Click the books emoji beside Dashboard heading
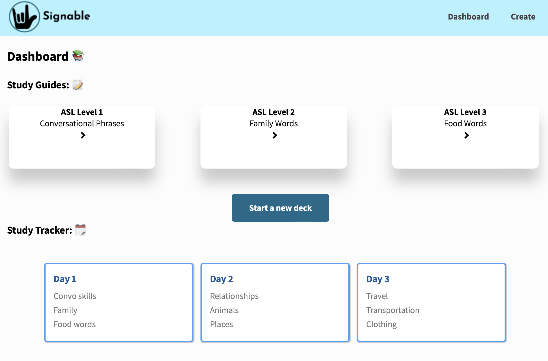 tap(78, 56)
